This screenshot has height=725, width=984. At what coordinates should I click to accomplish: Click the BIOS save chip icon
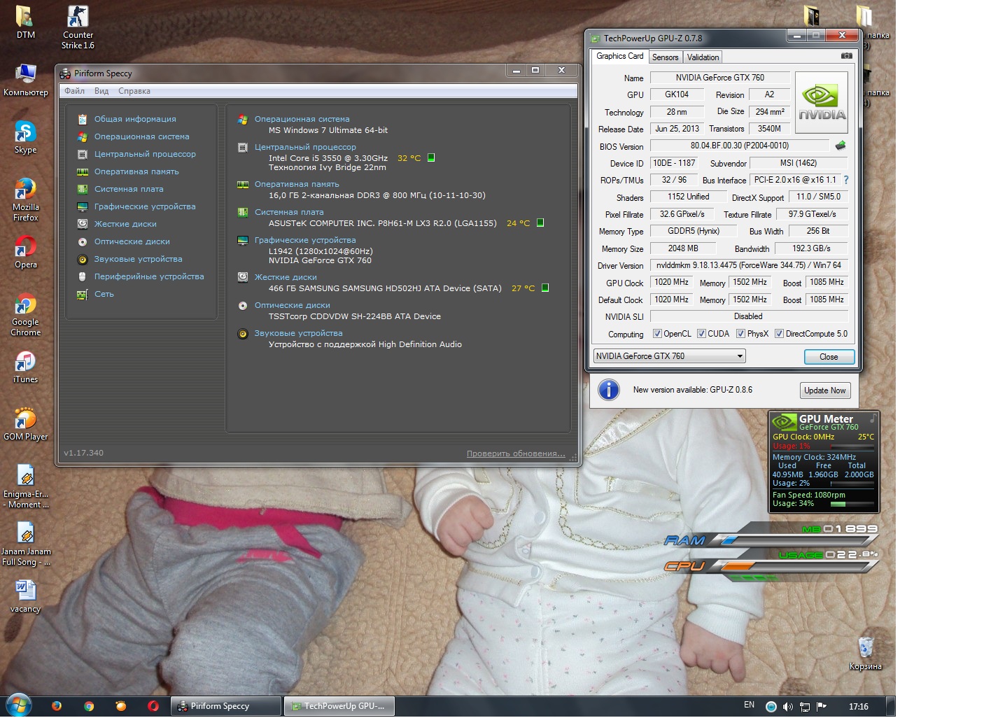pos(841,146)
